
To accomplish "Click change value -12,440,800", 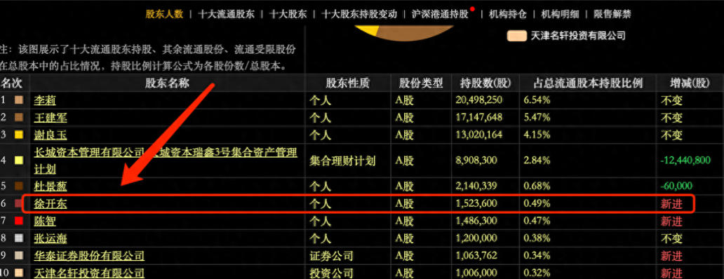I will tap(685, 161).
